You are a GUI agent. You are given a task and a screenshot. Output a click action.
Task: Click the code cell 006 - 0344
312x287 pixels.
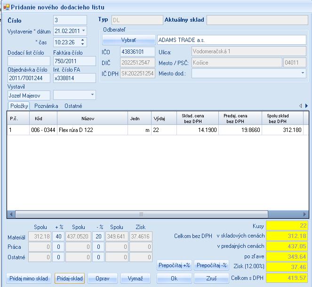click(x=43, y=130)
